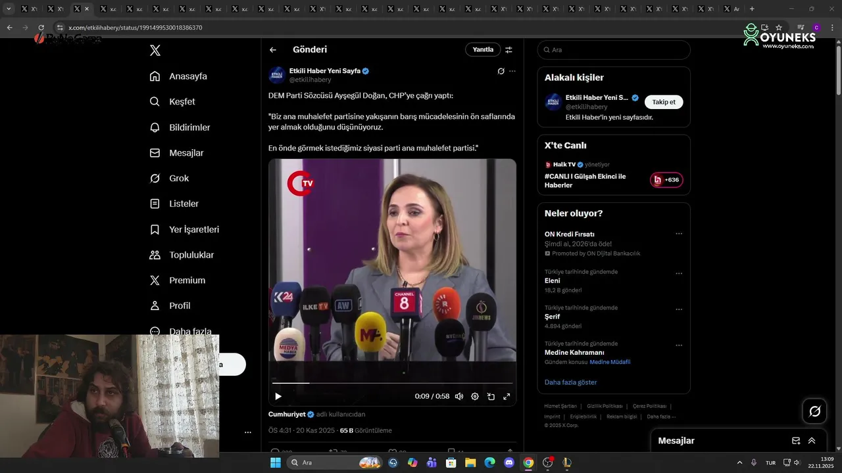Click the Grok icon on the post
The height and width of the screenshot is (473, 842).
(x=501, y=71)
